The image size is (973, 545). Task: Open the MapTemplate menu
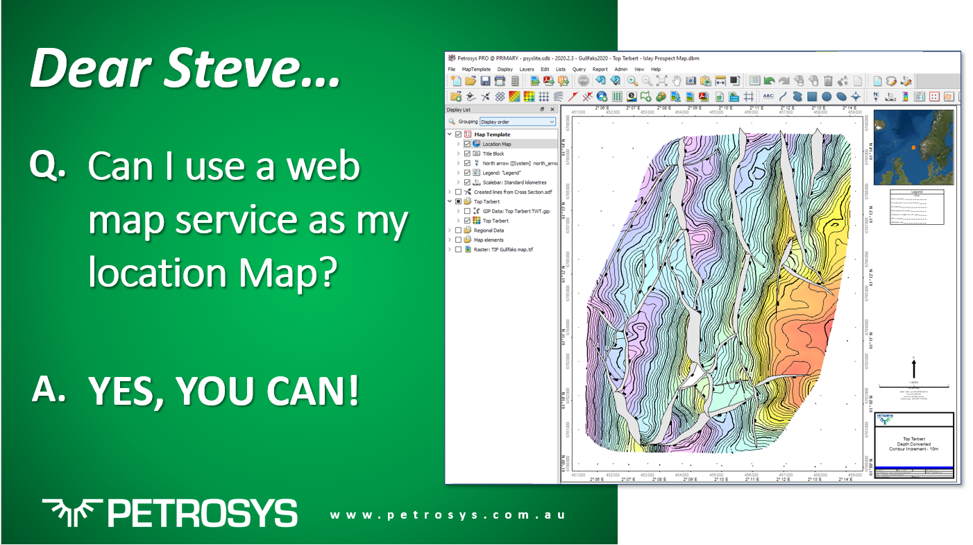pos(476,69)
